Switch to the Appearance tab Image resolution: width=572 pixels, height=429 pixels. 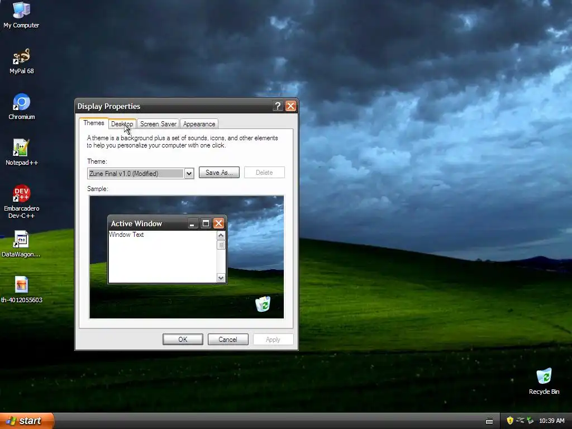(x=199, y=124)
